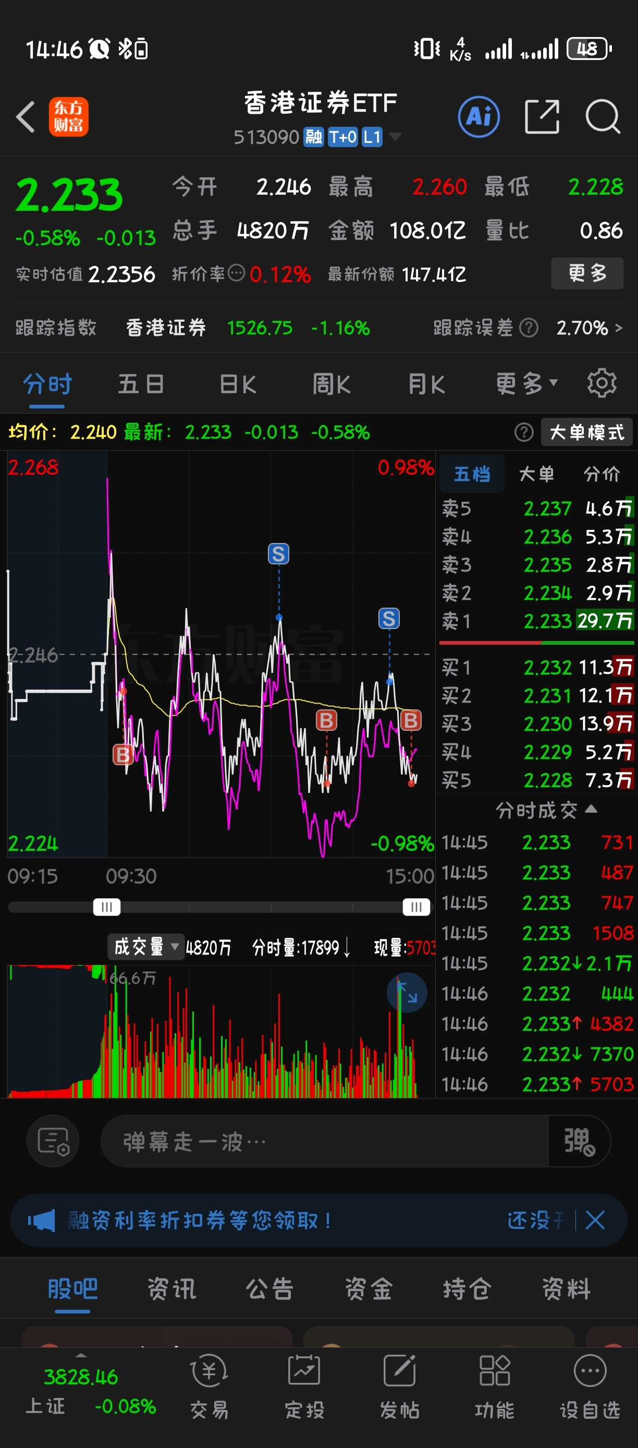This screenshot has height=1448, width=638.
Task: Tap the L1 level tag
Action: 372,137
